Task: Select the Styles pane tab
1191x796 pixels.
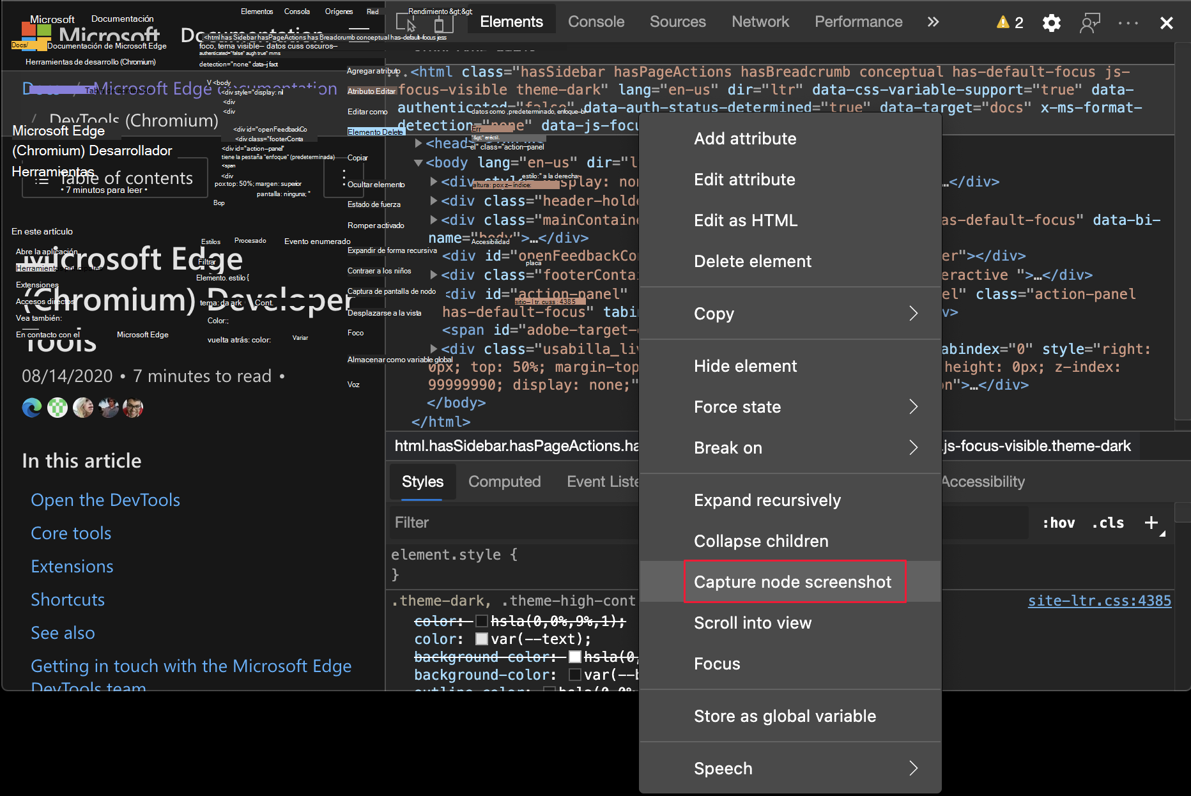Action: [x=422, y=482]
